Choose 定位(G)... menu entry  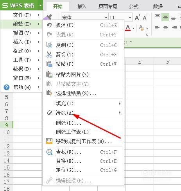point(83,170)
